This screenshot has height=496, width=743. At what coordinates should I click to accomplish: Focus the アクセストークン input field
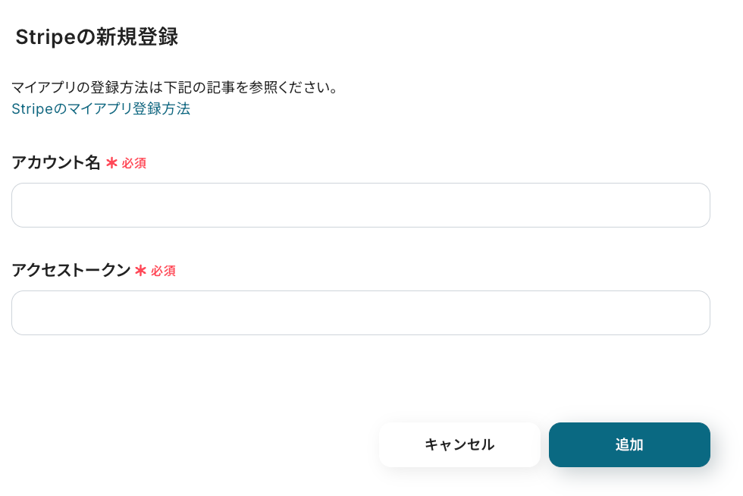[360, 312]
